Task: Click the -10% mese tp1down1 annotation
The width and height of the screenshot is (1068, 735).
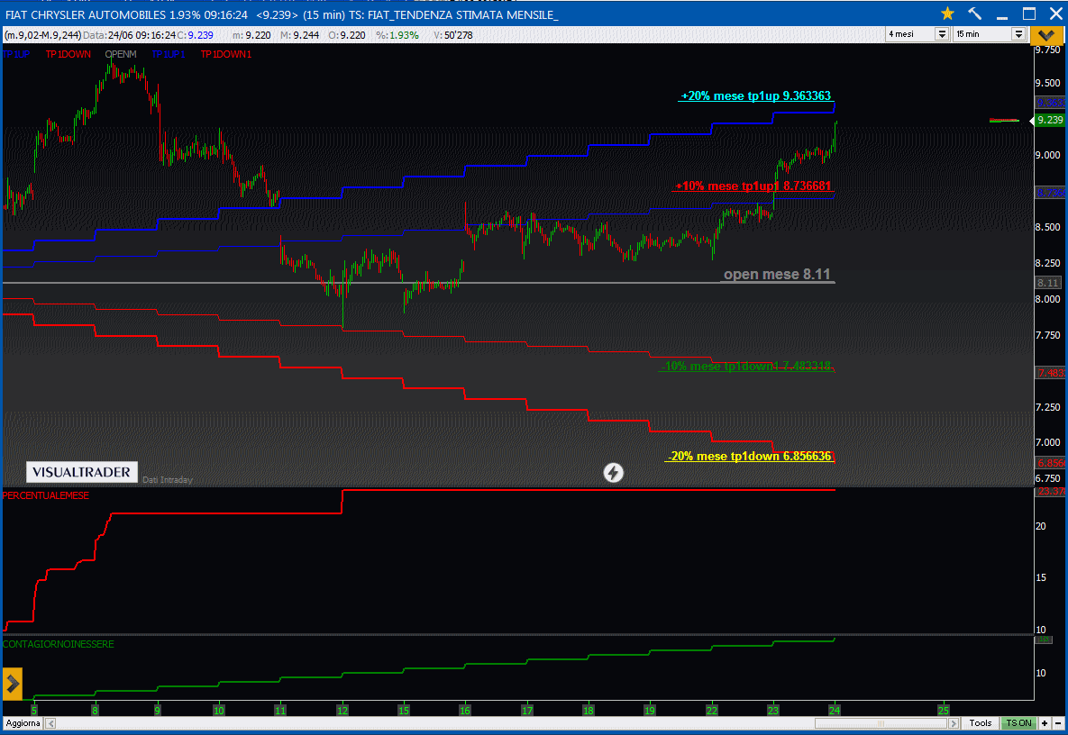Action: (746, 366)
